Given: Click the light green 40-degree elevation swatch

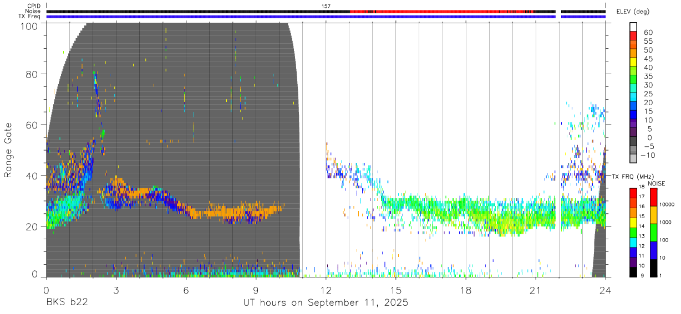Looking at the screenshot, I should (633, 69).
